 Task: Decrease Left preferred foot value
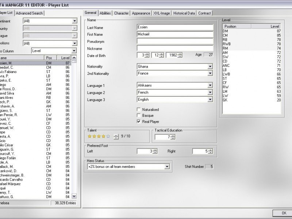(155, 153)
